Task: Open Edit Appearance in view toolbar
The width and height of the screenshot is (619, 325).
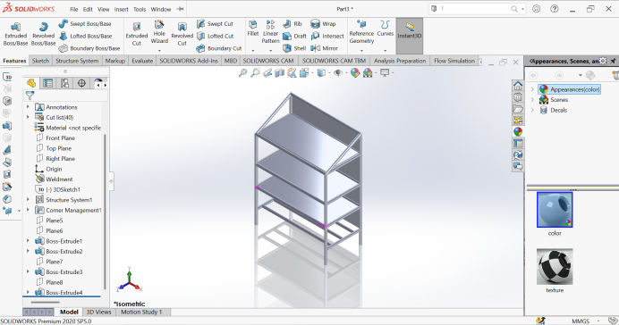Action: coord(355,73)
